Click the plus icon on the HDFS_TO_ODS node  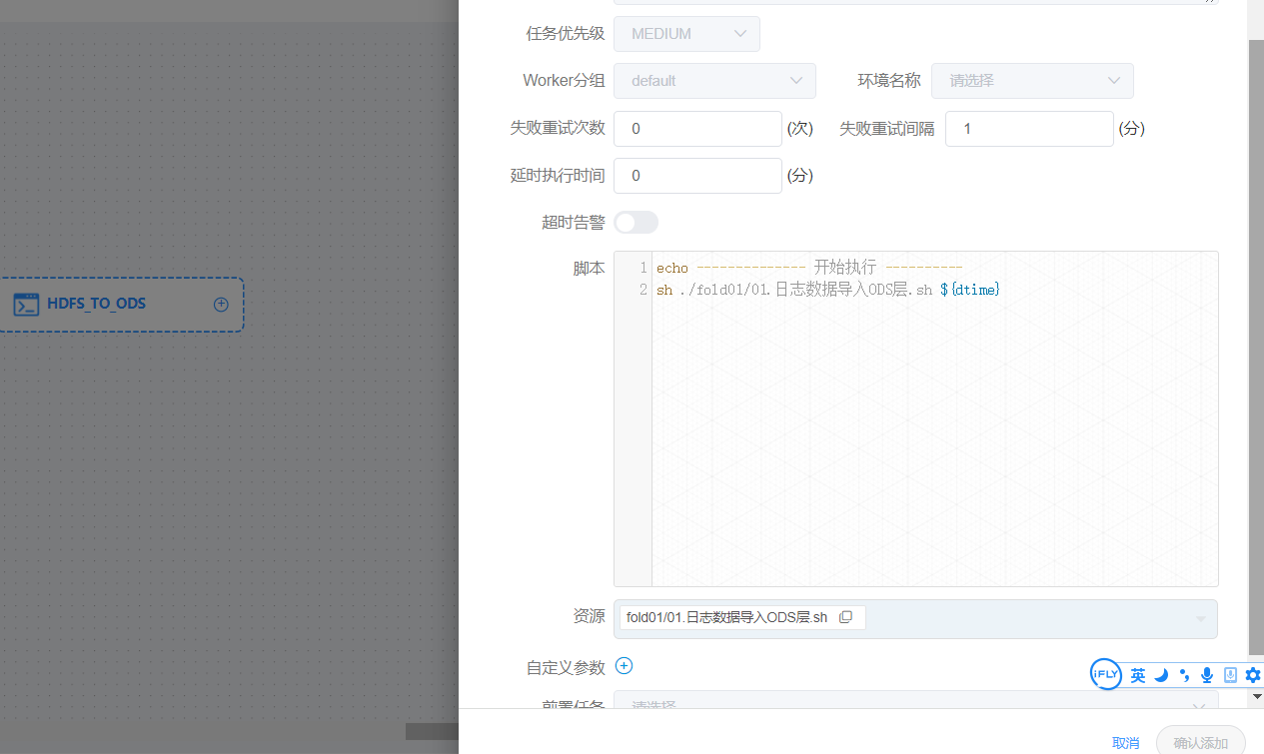[x=220, y=305]
